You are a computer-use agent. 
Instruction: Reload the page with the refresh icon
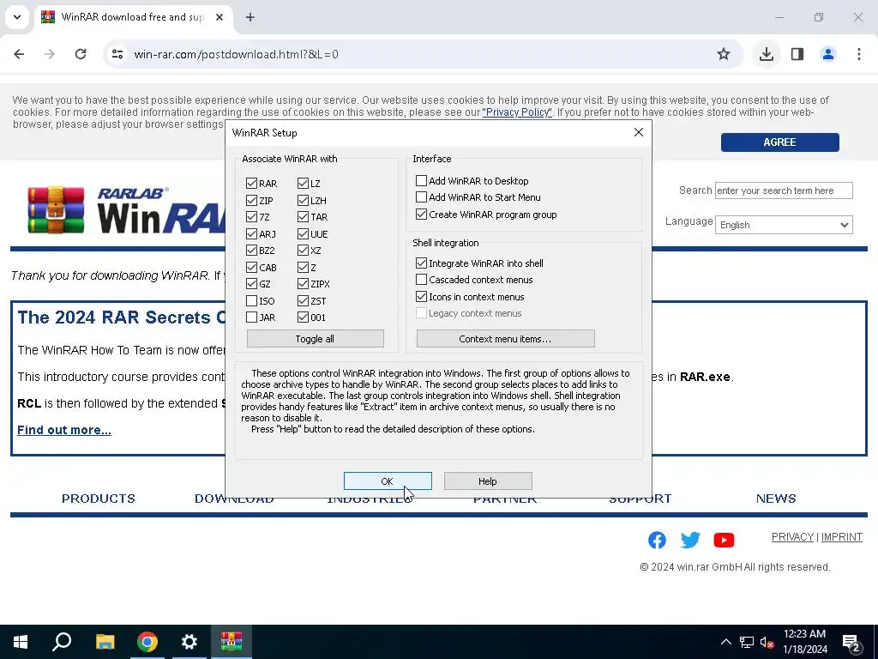pyautogui.click(x=81, y=54)
